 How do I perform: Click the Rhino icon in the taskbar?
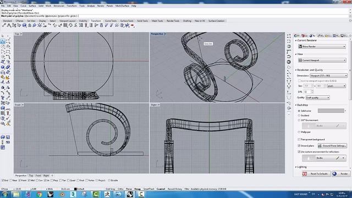130,194
